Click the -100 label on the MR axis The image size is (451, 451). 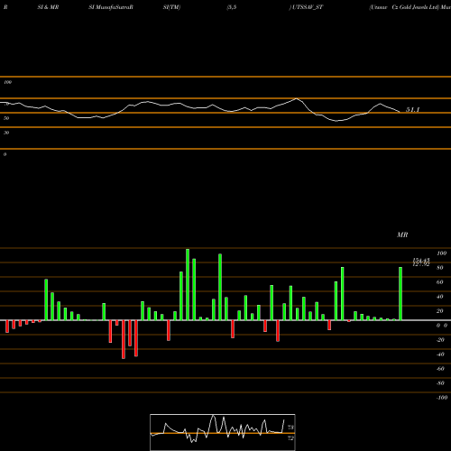click(442, 398)
